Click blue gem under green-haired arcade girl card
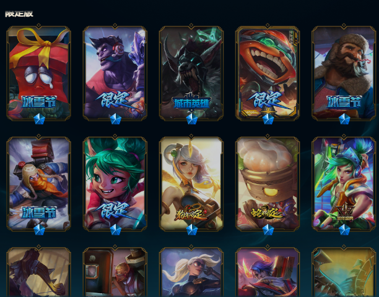This screenshot has width=379, height=297. [x=344, y=230]
